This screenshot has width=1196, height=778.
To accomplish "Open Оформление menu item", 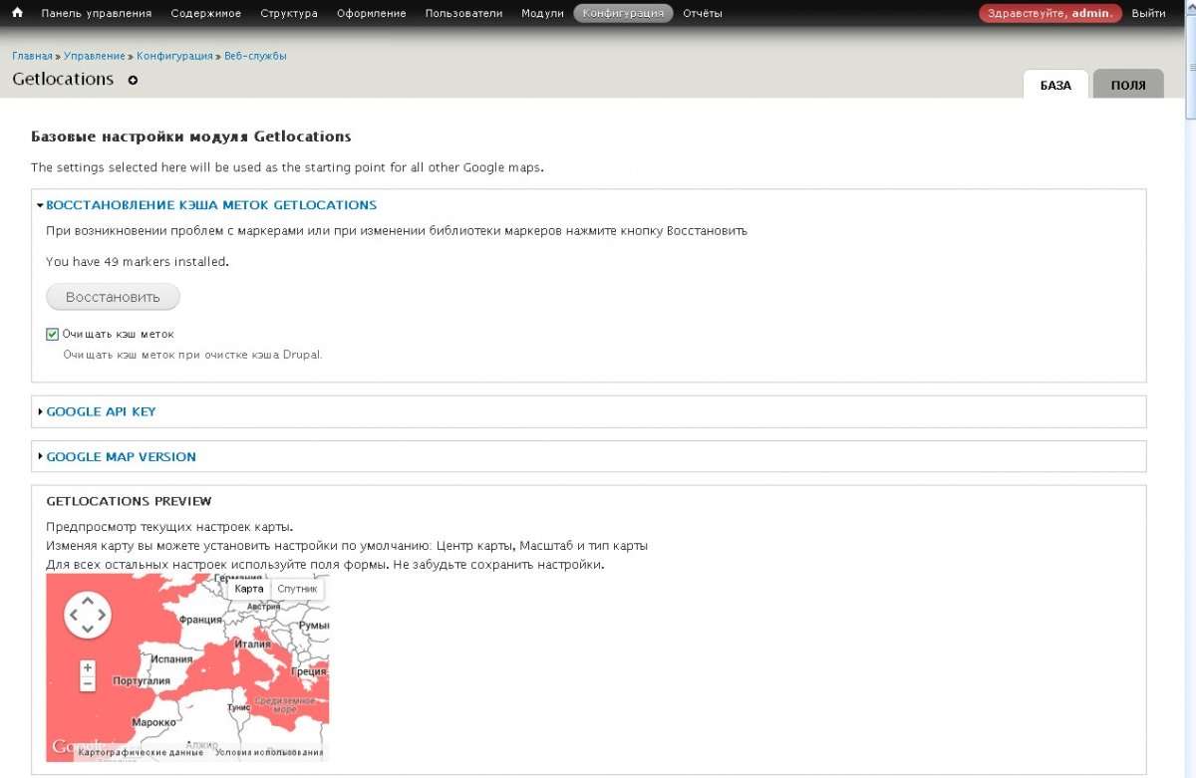I will point(372,14).
